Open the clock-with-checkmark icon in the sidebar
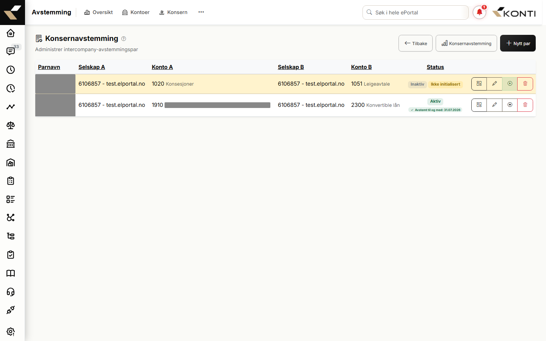The image size is (546, 341). [x=11, y=88]
